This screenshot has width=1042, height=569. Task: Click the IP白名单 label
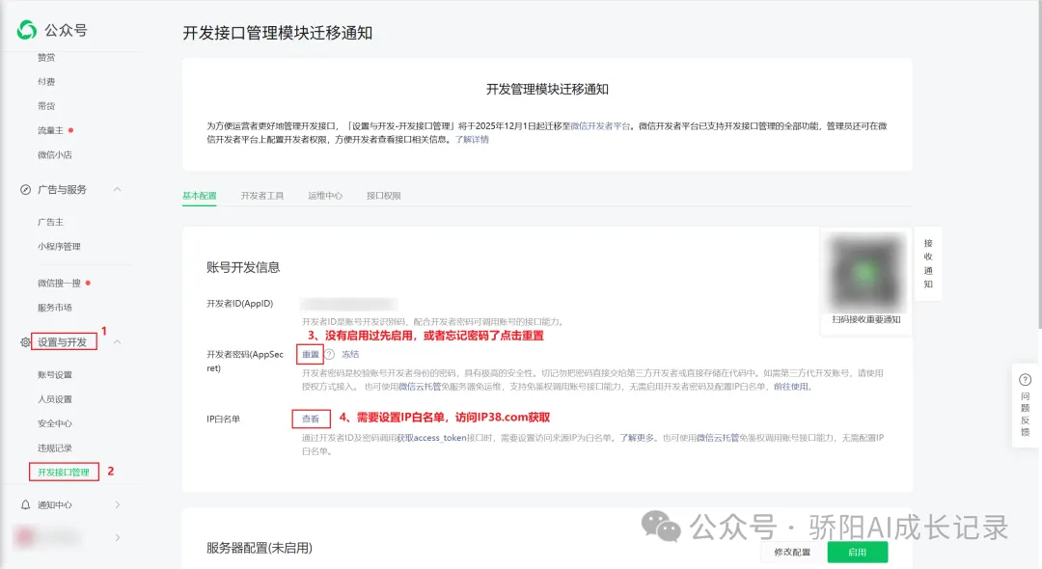[x=223, y=420]
